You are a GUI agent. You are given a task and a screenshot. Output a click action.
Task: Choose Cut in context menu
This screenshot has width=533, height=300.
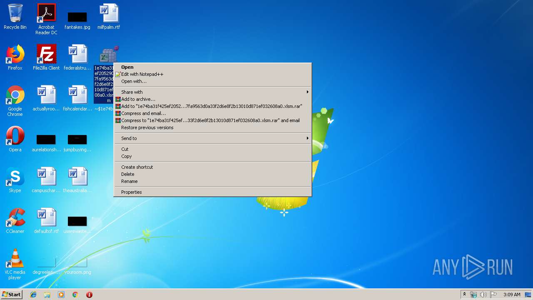[x=212, y=149]
